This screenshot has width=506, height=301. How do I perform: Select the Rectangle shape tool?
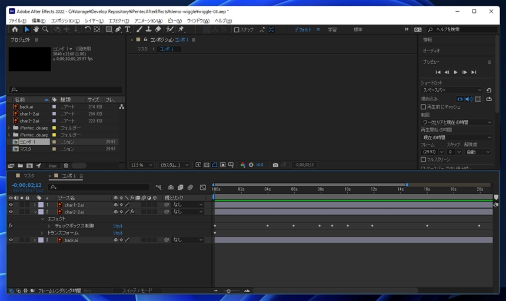coord(109,29)
